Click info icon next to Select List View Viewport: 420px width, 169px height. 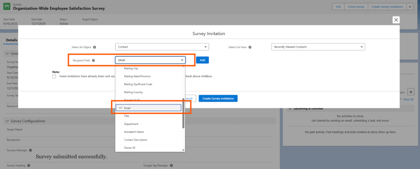250,47
